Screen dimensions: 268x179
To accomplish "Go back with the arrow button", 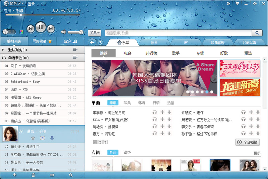I will point(92,42).
